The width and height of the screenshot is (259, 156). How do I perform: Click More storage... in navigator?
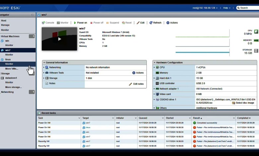pyautogui.click(x=13, y=87)
